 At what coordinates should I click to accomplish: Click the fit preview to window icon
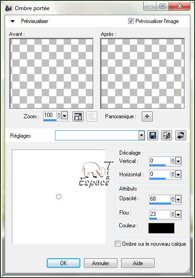tap(78, 116)
